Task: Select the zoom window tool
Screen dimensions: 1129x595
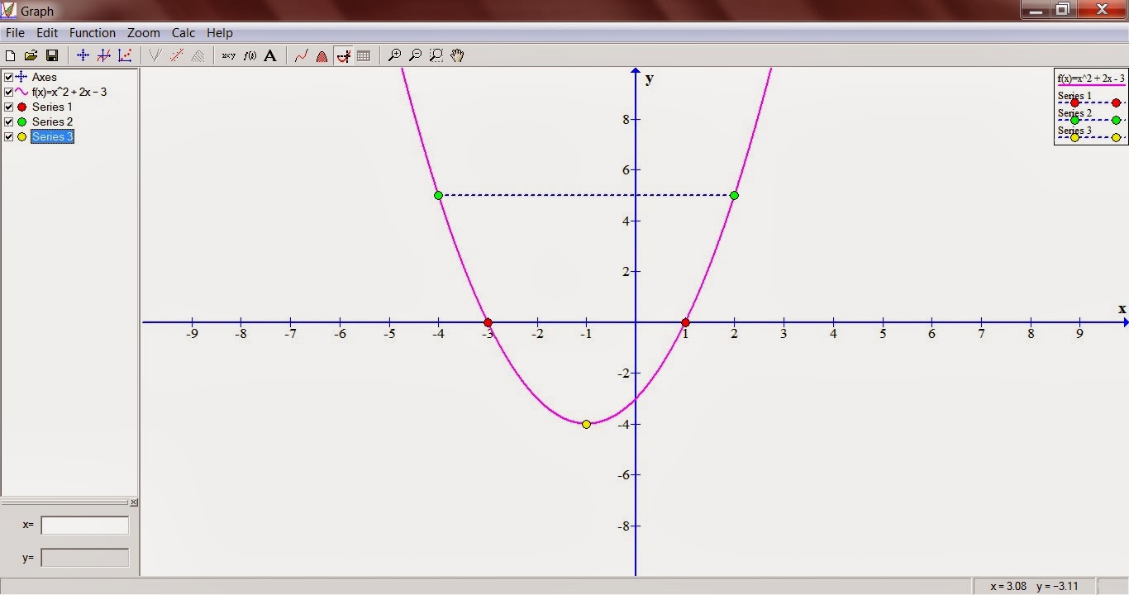Action: [436, 55]
